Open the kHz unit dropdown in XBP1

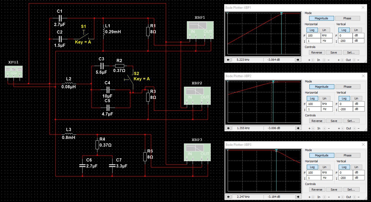(x=327, y=35)
